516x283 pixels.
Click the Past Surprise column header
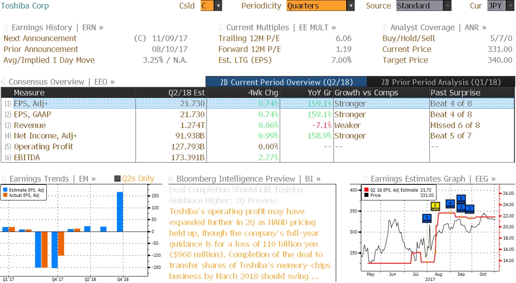click(x=472, y=93)
